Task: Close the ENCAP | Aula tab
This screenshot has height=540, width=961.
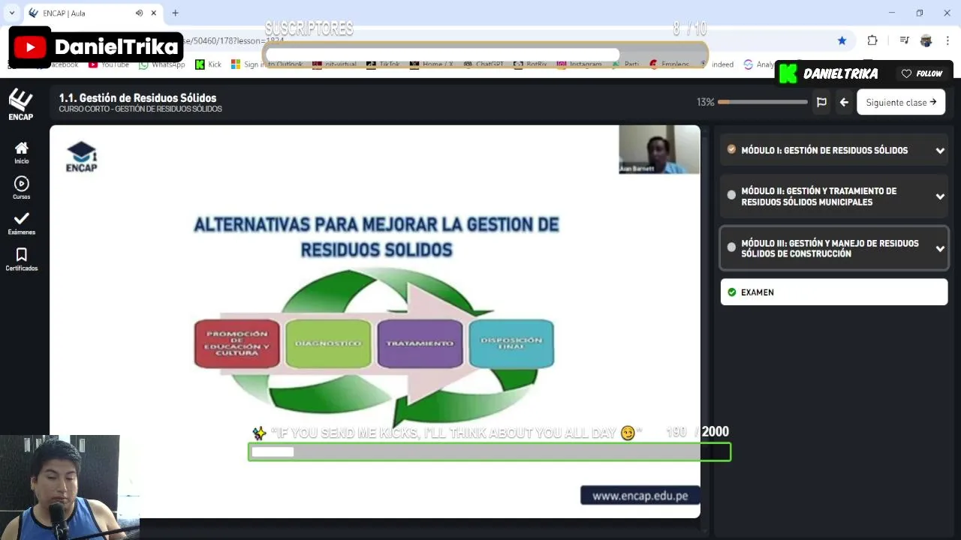Action: [x=155, y=13]
